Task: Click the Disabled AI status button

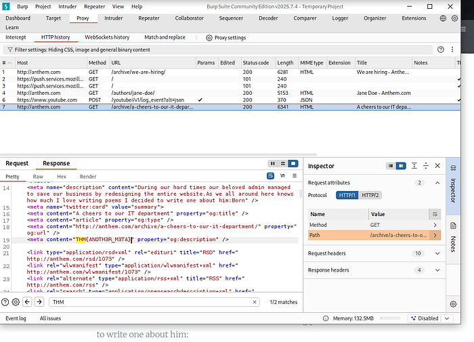Action: point(425,318)
